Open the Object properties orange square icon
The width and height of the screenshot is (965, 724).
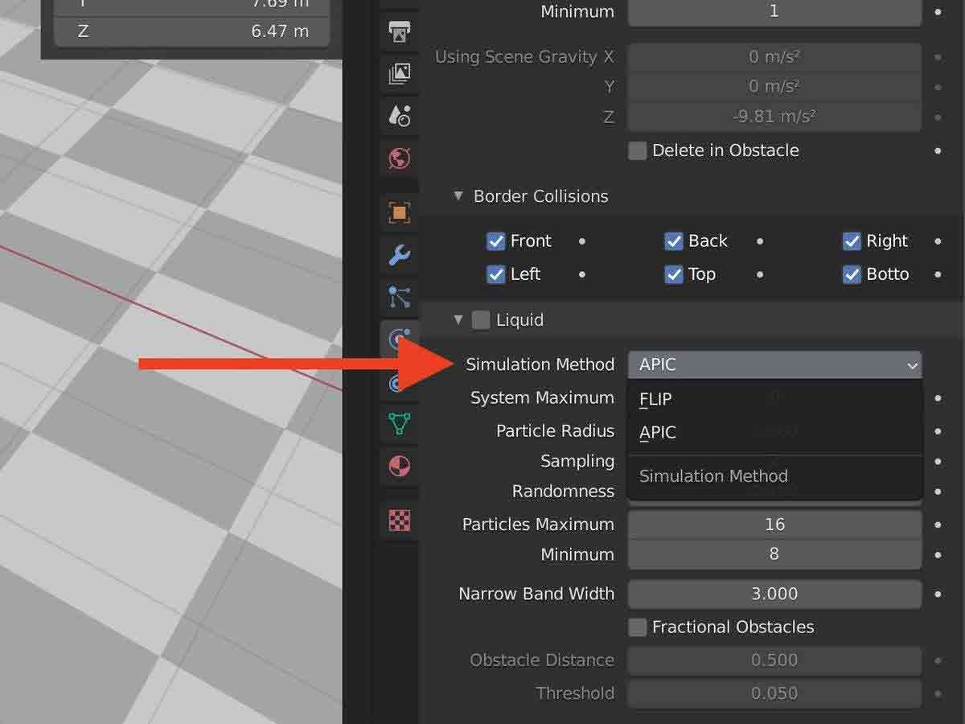click(x=400, y=213)
